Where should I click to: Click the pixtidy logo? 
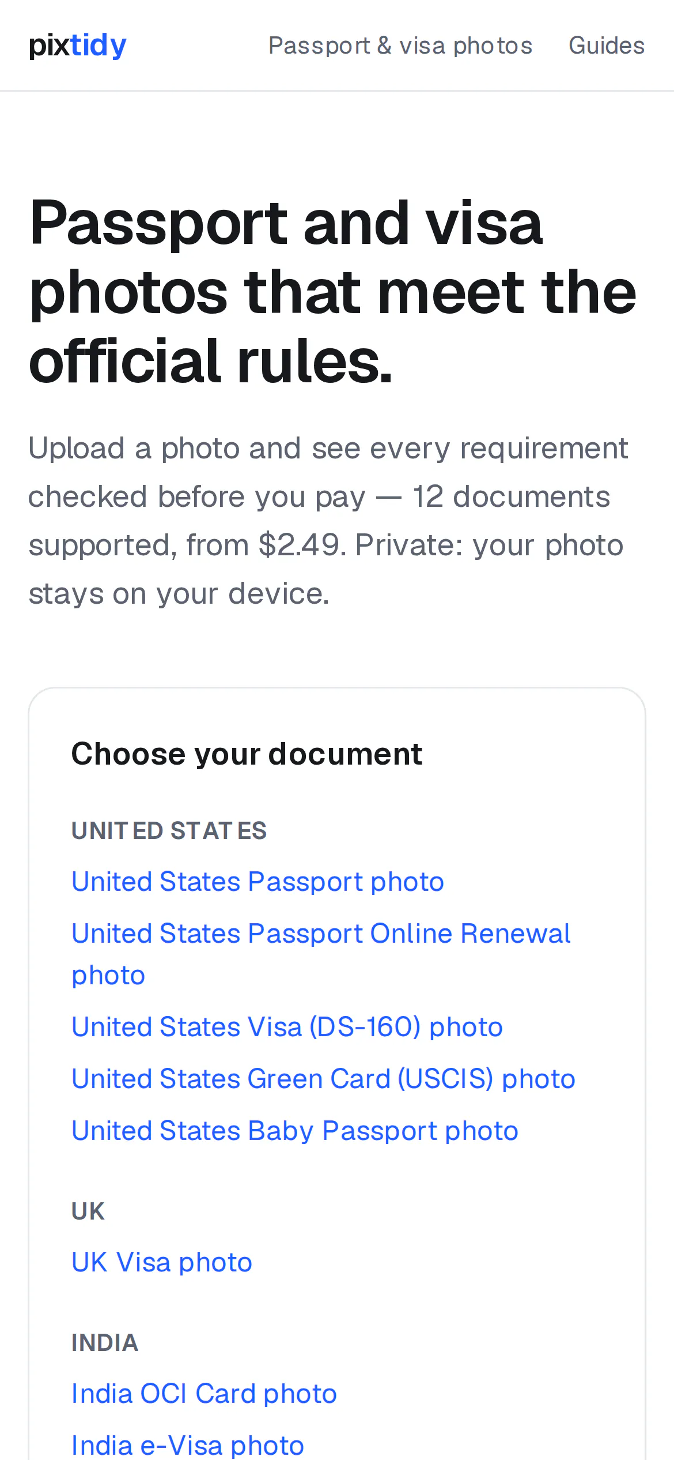point(78,46)
